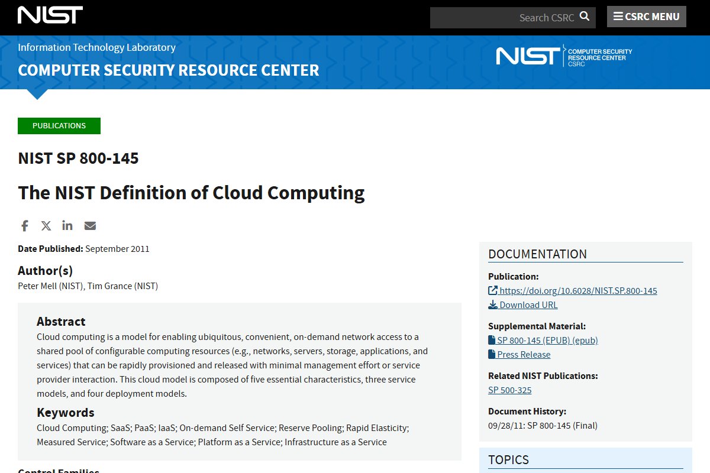Screen dimensions: 710x473
Task: Click the green PUBLICATIONS button
Action: (59, 126)
